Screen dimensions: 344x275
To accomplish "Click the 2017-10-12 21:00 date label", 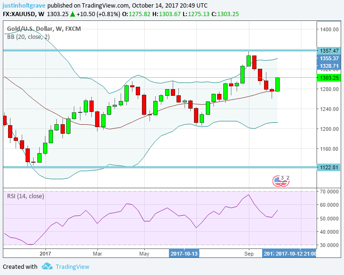I will [296, 254].
